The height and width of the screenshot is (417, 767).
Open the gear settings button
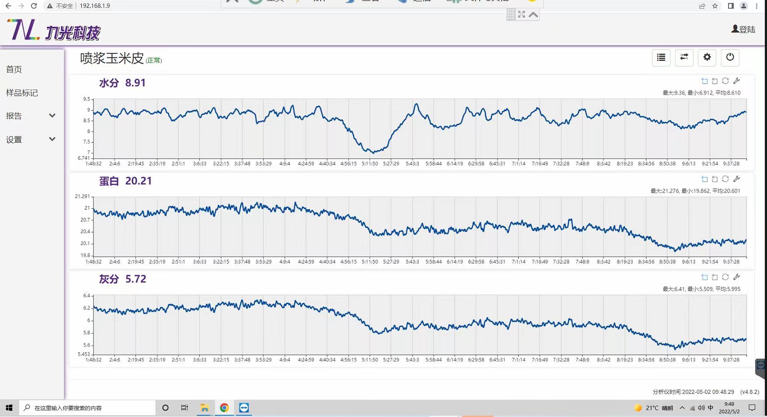[x=707, y=57]
